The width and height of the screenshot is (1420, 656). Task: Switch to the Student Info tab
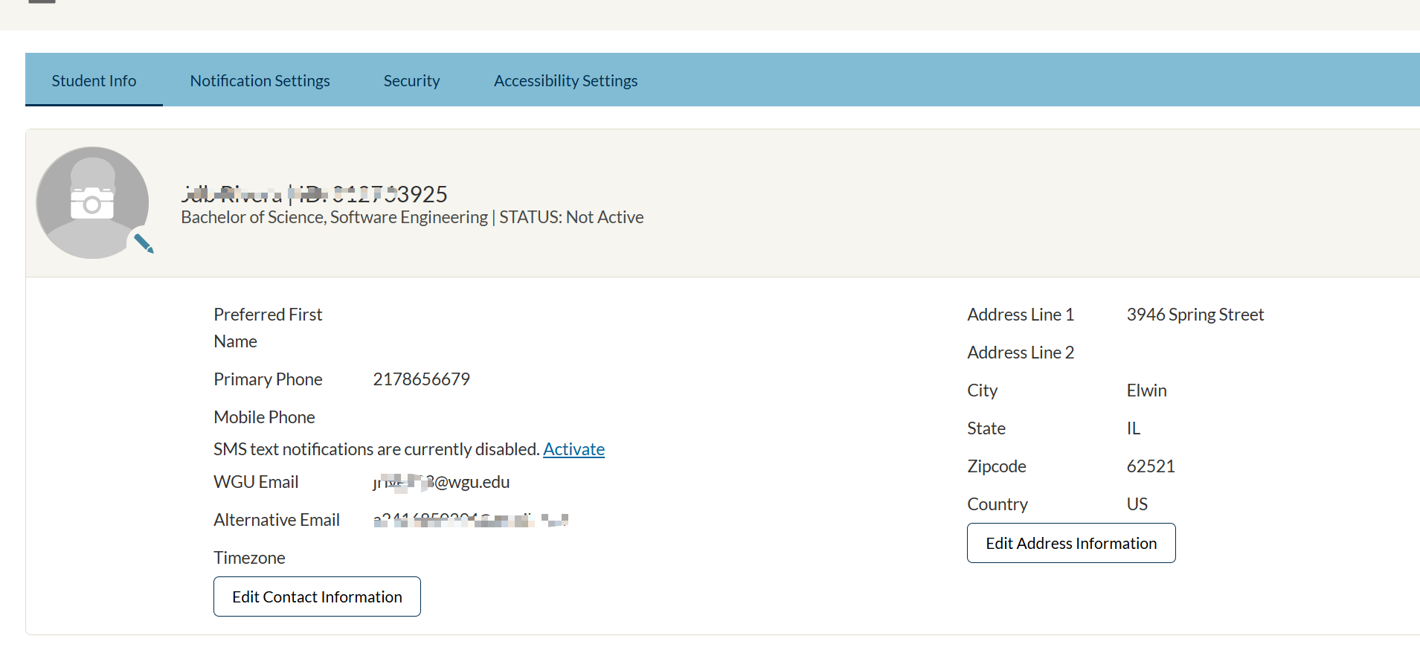(94, 80)
